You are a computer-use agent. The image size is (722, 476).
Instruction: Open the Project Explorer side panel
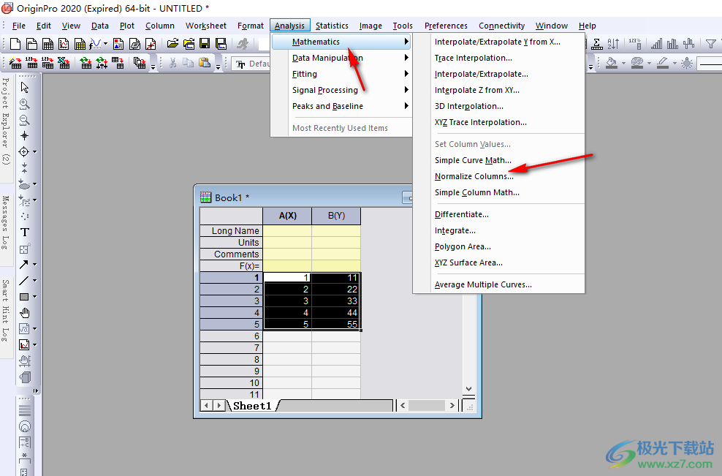[x=6, y=121]
